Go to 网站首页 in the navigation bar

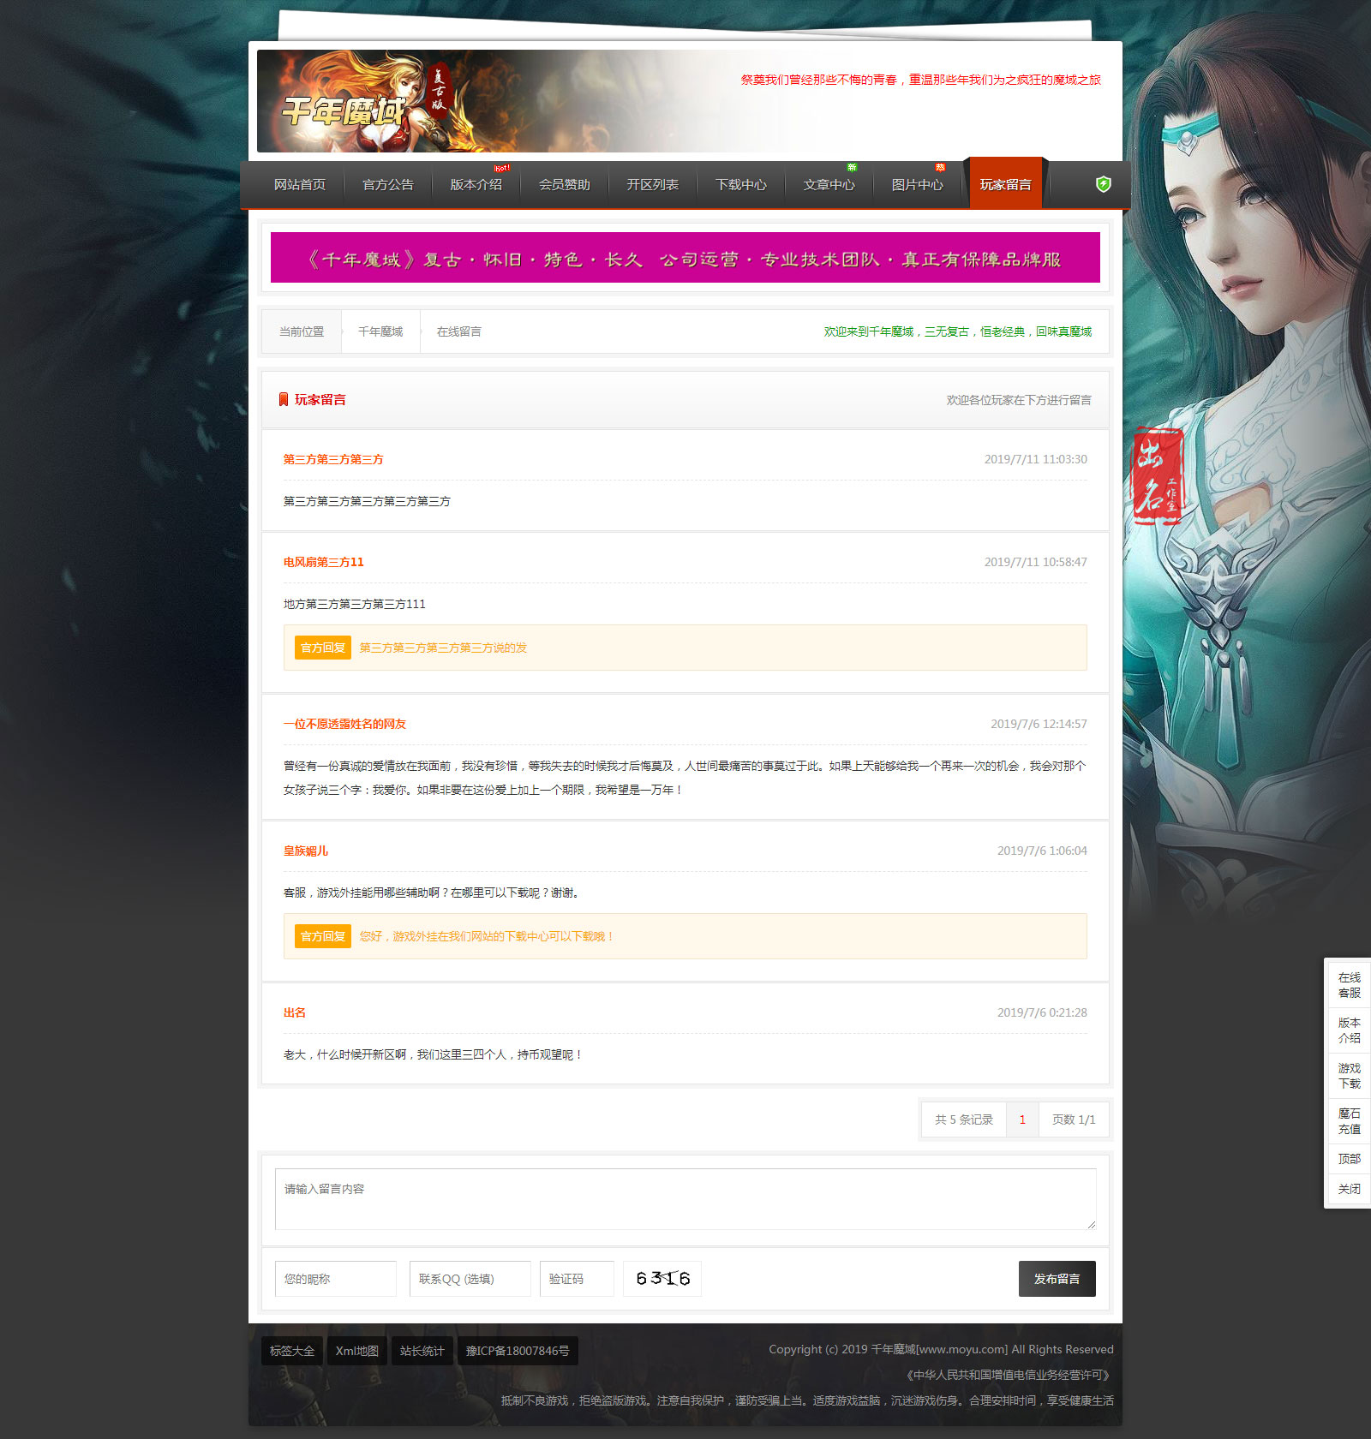(300, 185)
